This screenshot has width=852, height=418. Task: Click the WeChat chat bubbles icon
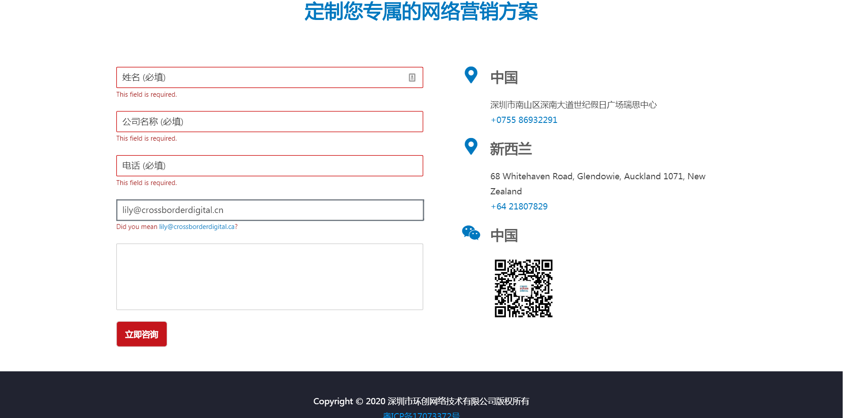(x=471, y=233)
